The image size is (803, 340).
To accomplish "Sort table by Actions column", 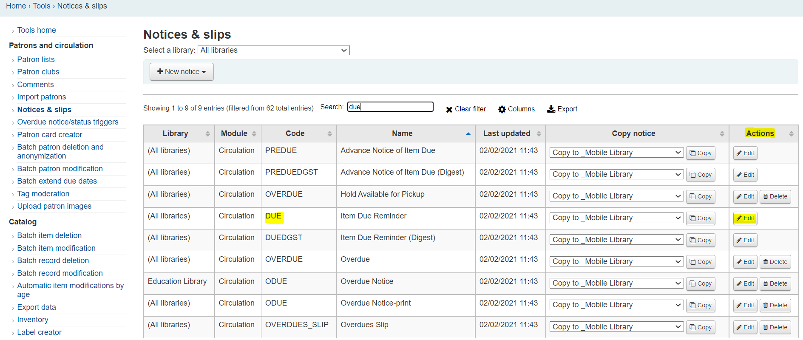I will click(x=764, y=133).
